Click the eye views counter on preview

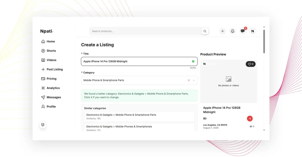click(x=252, y=126)
